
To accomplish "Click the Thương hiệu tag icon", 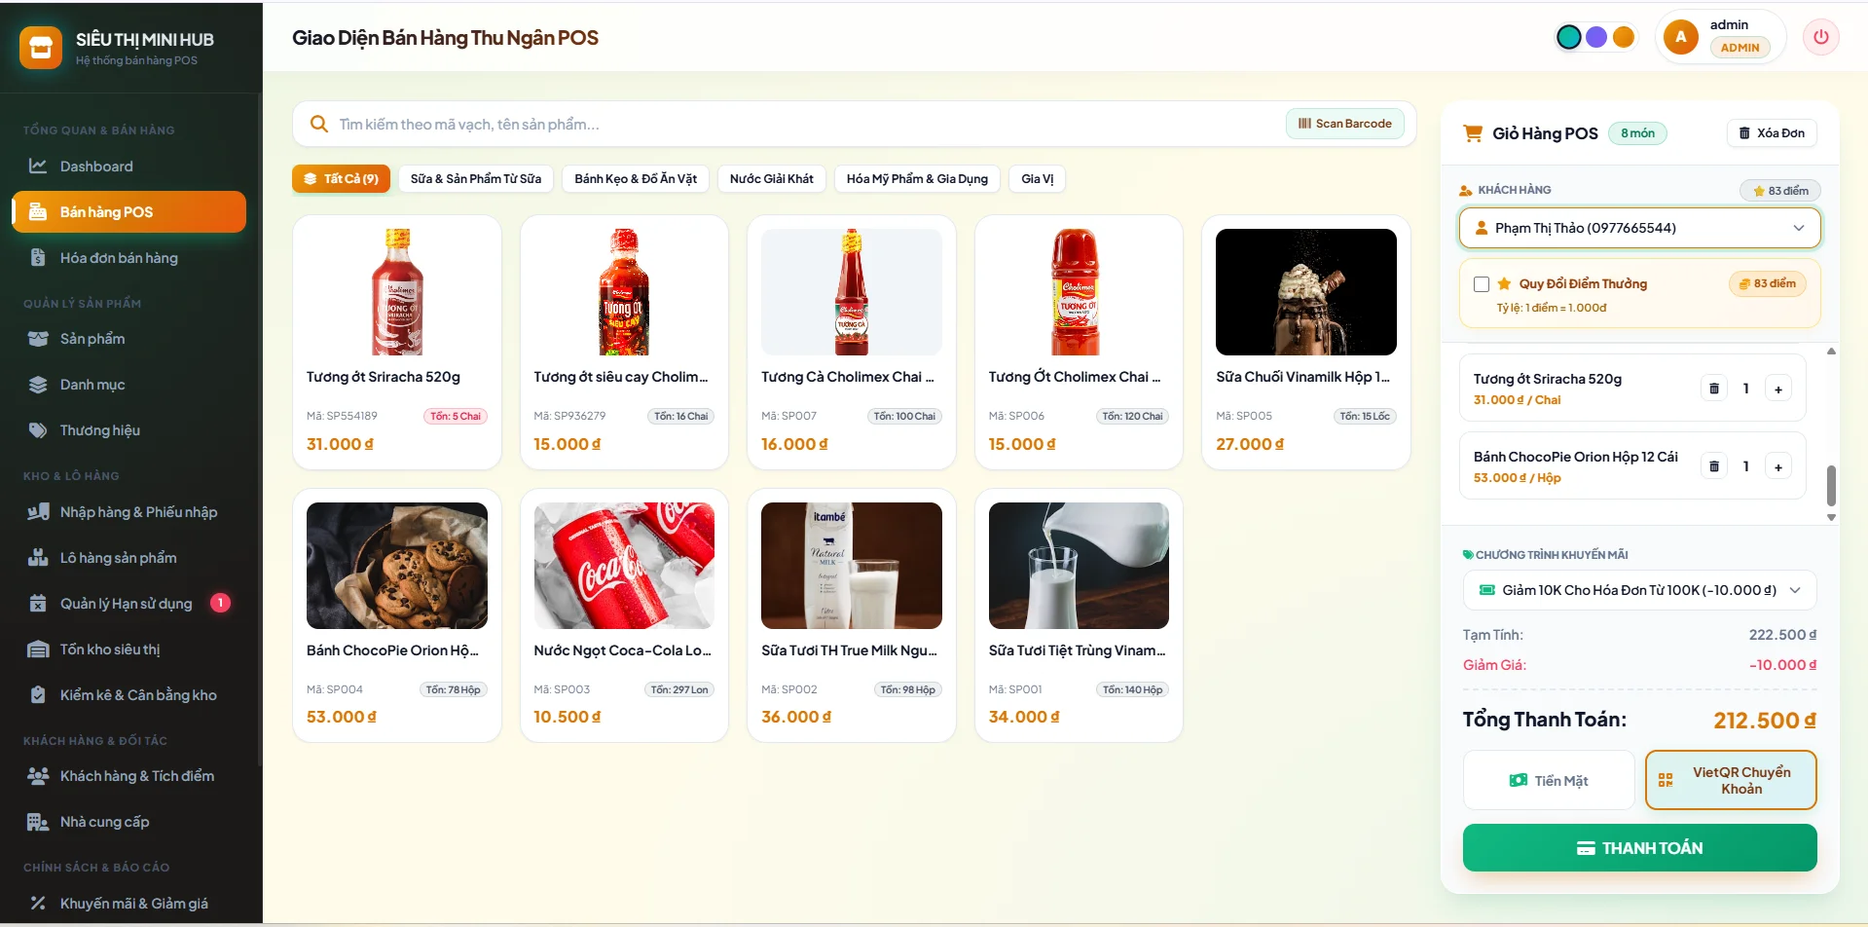I will (x=38, y=430).
